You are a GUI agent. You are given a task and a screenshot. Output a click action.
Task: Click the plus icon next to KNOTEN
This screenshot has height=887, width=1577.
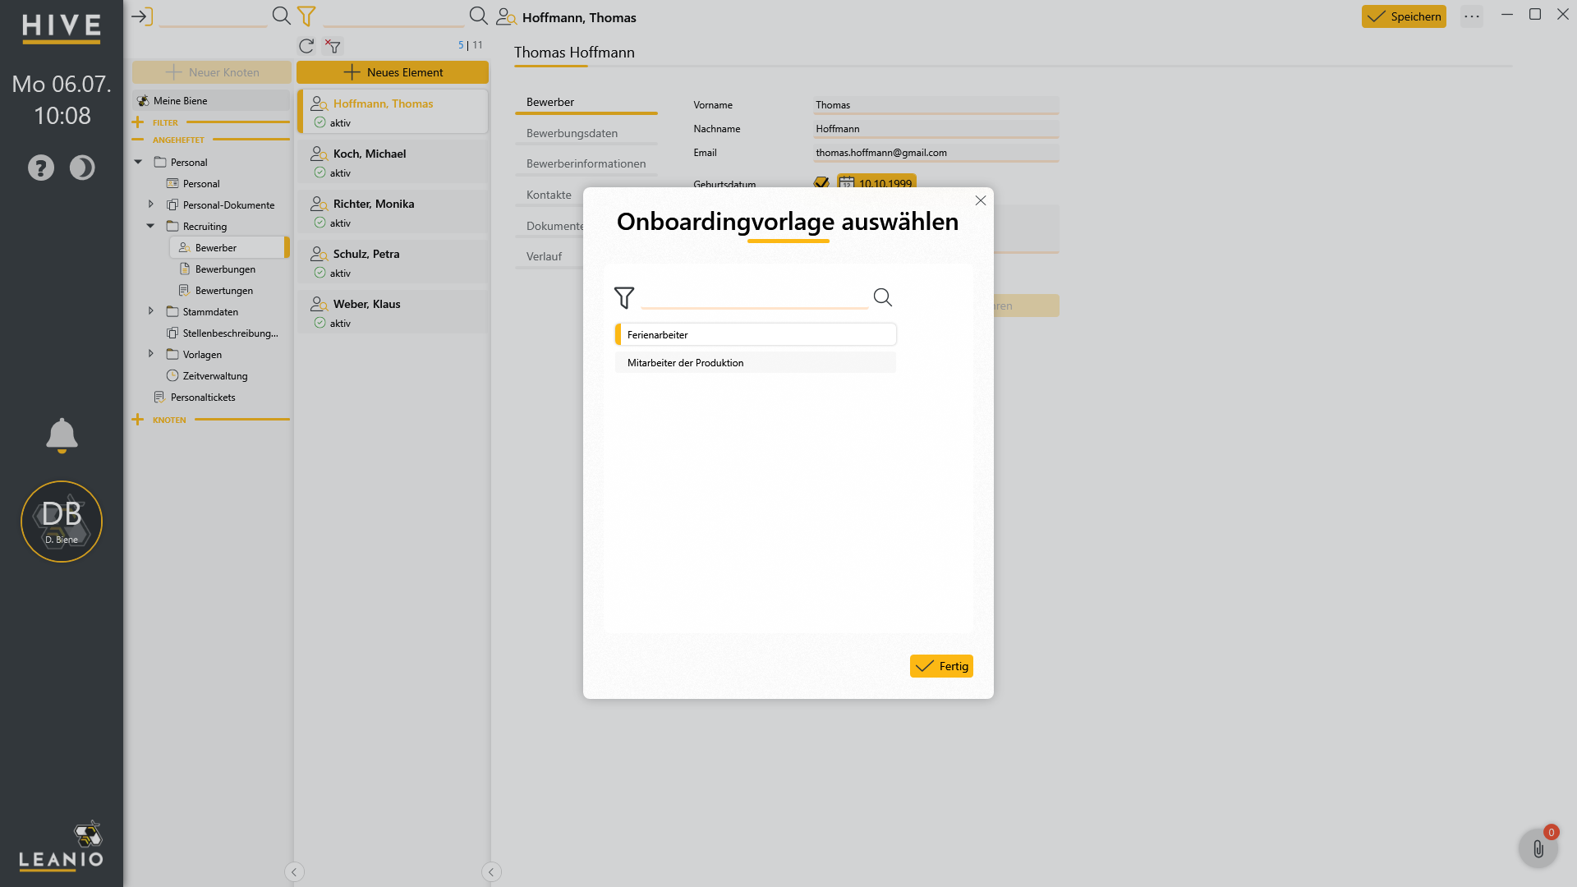point(137,420)
